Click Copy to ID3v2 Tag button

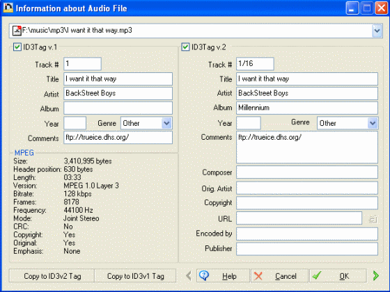(52, 276)
